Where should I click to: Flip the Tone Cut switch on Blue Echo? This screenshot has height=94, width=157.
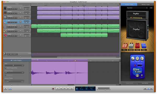click(139, 65)
